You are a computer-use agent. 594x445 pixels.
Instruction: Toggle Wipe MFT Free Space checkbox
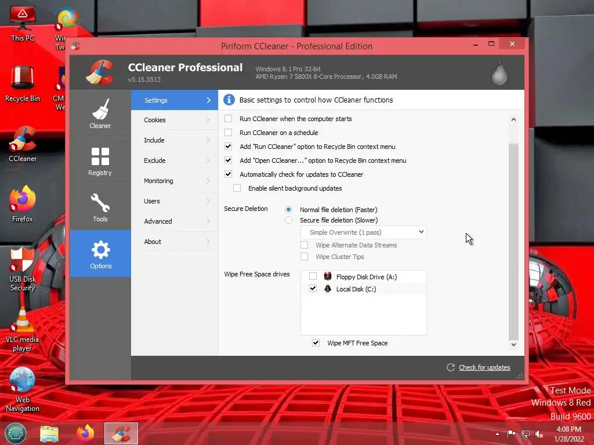click(x=316, y=342)
